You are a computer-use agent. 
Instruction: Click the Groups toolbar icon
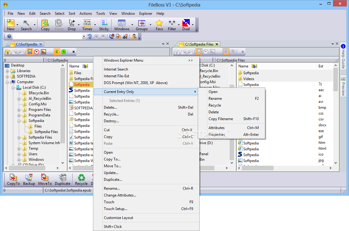coord(142,23)
